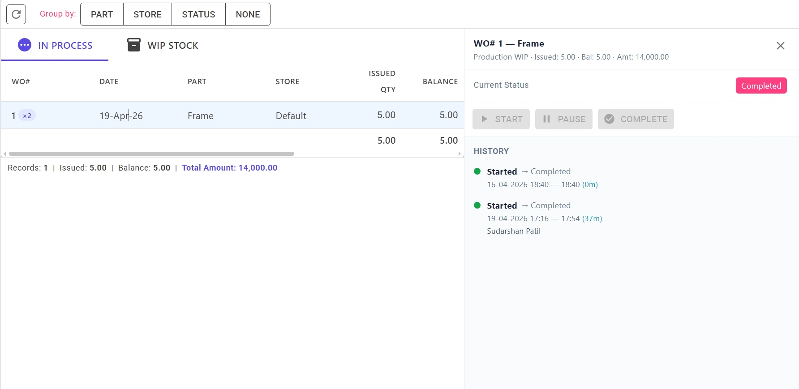The height and width of the screenshot is (389, 799).
Task: Click the green dot of the 16-04-2026 history entry
Action: (x=477, y=171)
